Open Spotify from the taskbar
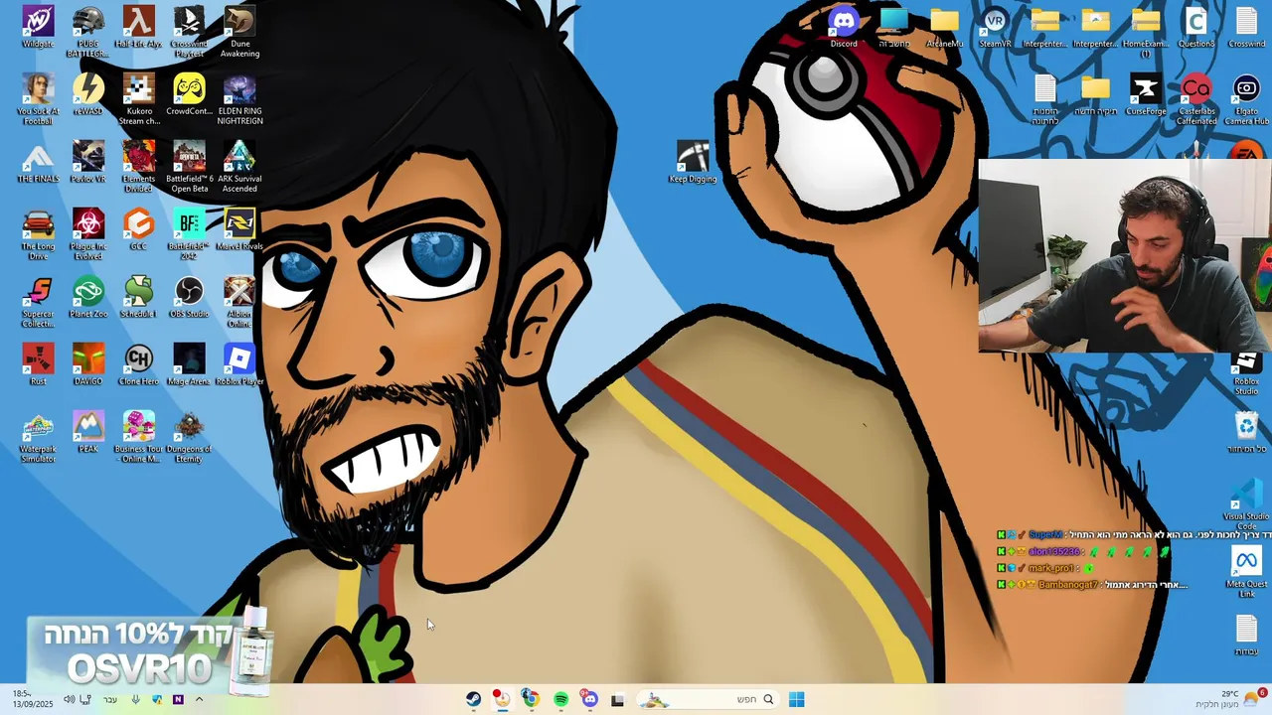The width and height of the screenshot is (1272, 715). pyautogui.click(x=560, y=699)
